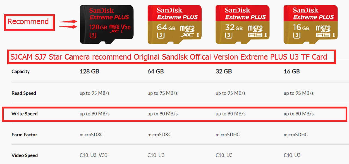Click 128GB write speed up to 90 MB/s

click(95, 114)
